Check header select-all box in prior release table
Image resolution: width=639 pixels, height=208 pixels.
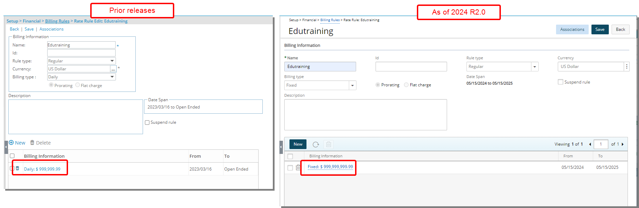coord(12,156)
